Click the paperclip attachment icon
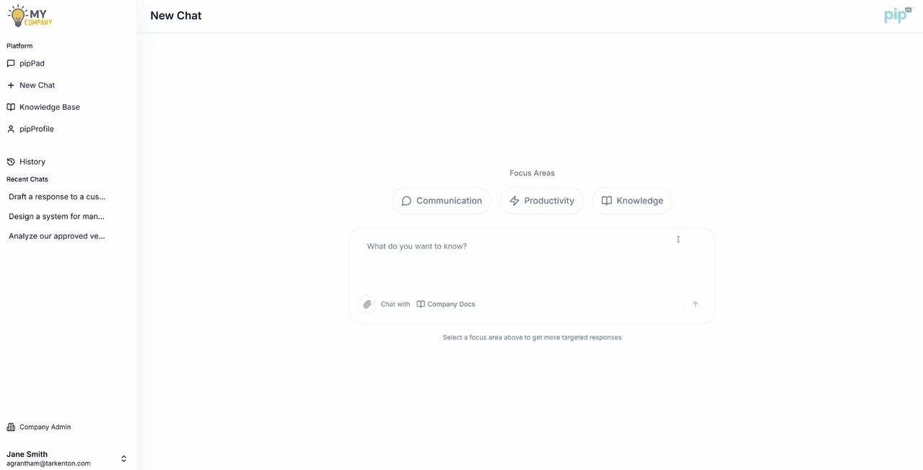 point(367,305)
